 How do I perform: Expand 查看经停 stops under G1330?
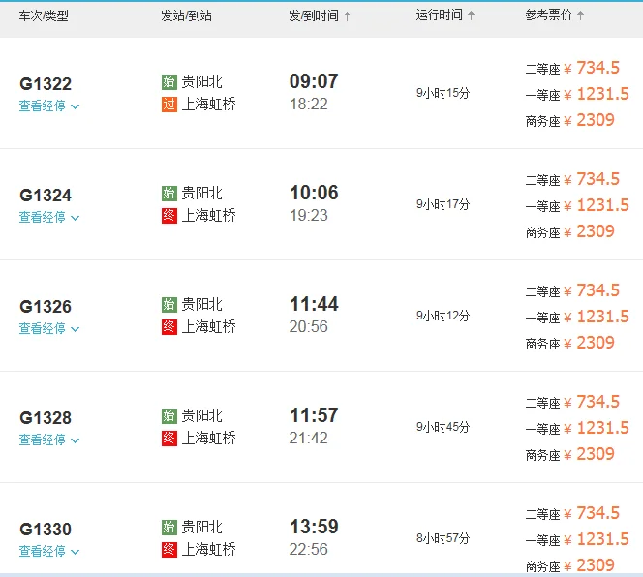click(49, 552)
